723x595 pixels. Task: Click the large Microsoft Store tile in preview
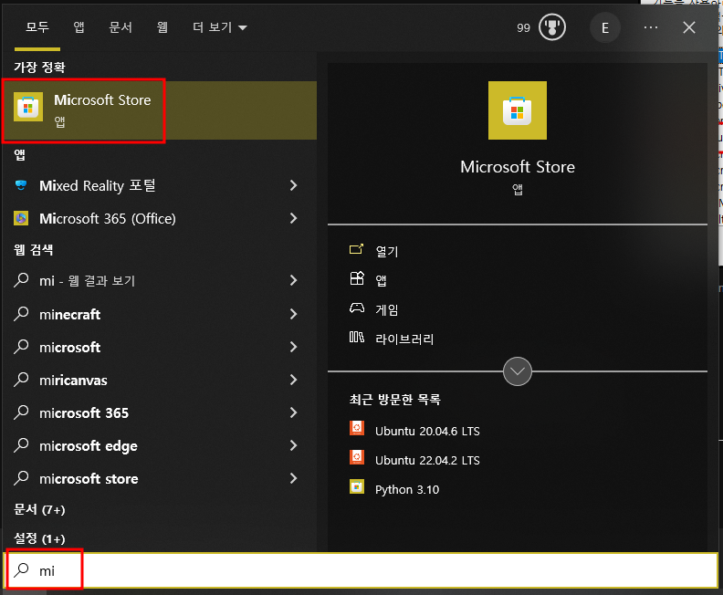(x=518, y=110)
